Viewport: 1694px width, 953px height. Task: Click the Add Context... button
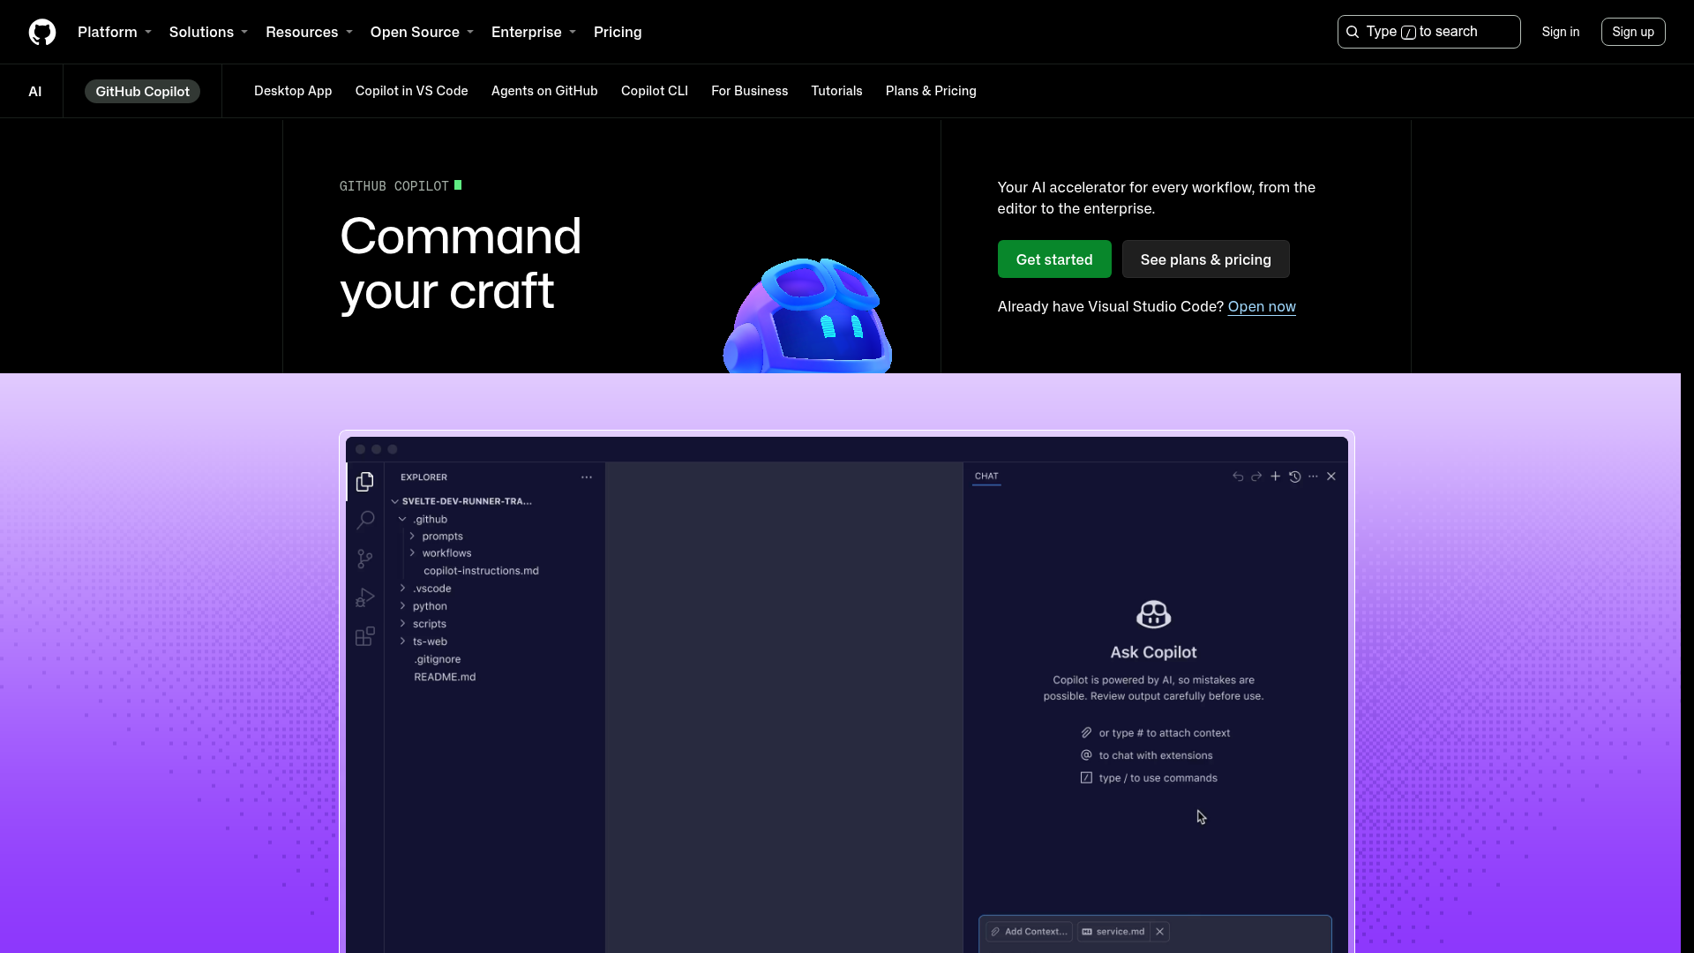pos(1029,932)
